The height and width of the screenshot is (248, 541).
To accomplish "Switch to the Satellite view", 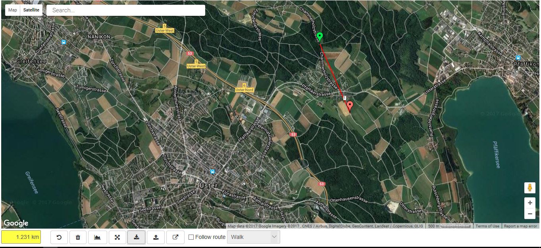I will (x=31, y=10).
